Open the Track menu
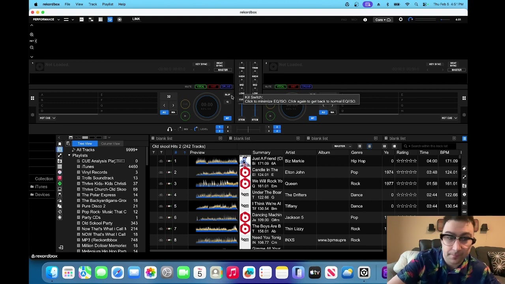This screenshot has width=505, height=284. (93, 4)
